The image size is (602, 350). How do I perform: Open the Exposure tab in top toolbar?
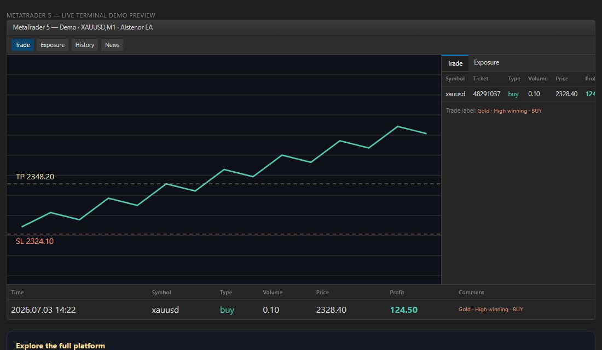pyautogui.click(x=53, y=45)
